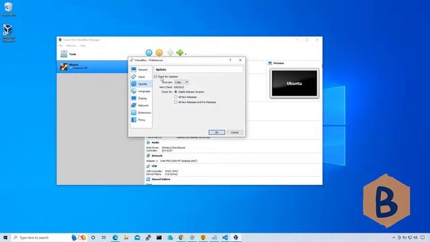Click the help question mark in Preferences
Screen dimensions: 430x242
click(x=230, y=60)
